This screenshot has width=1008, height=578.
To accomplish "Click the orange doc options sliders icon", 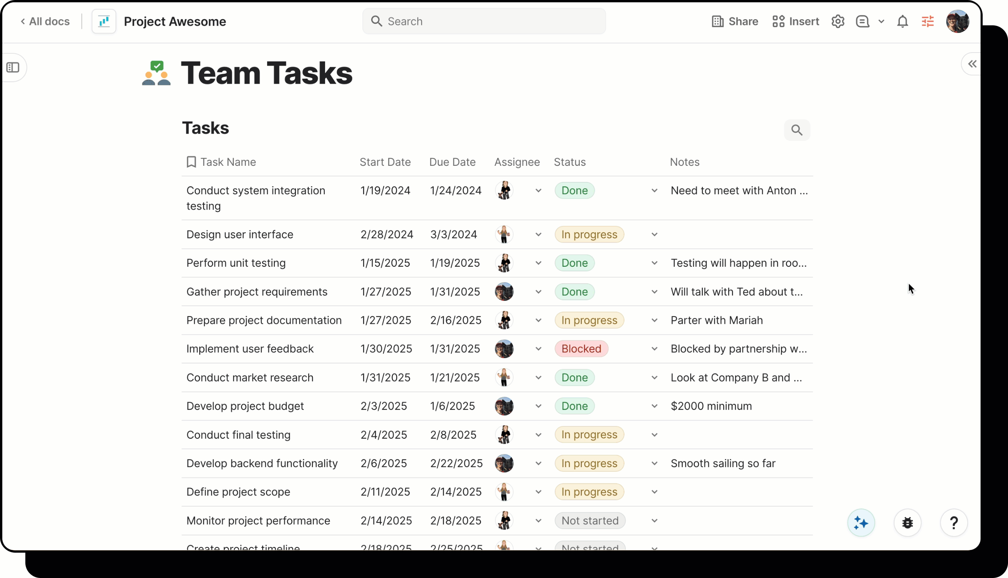I will [927, 21].
